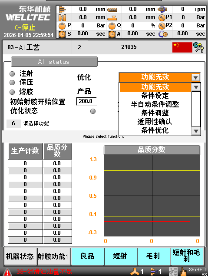Click the P system pressure icon
This screenshot has height=276, width=208.
coord(62,26)
